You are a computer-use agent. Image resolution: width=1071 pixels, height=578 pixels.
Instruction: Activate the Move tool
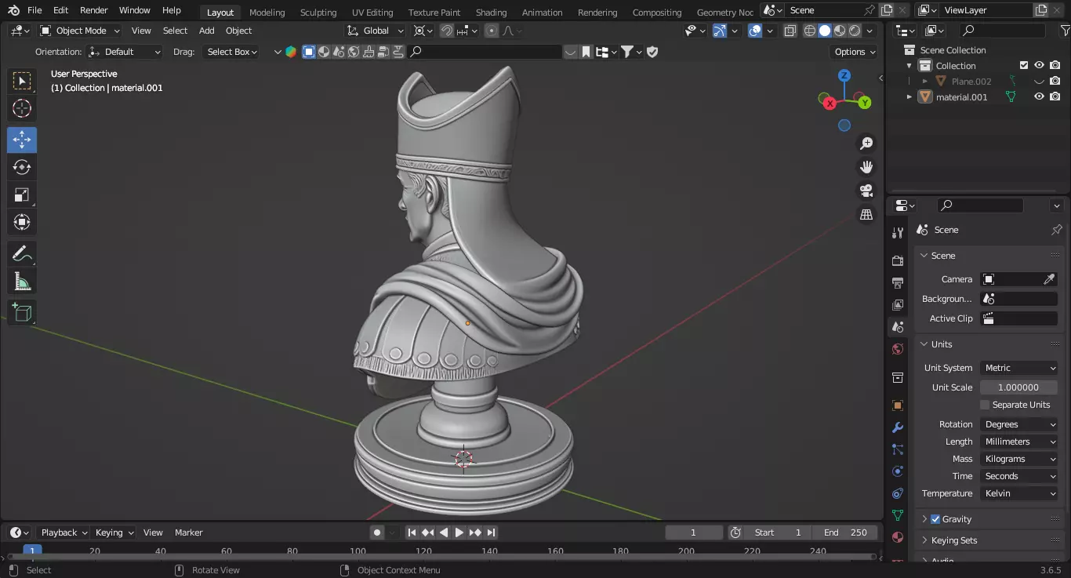click(x=22, y=140)
